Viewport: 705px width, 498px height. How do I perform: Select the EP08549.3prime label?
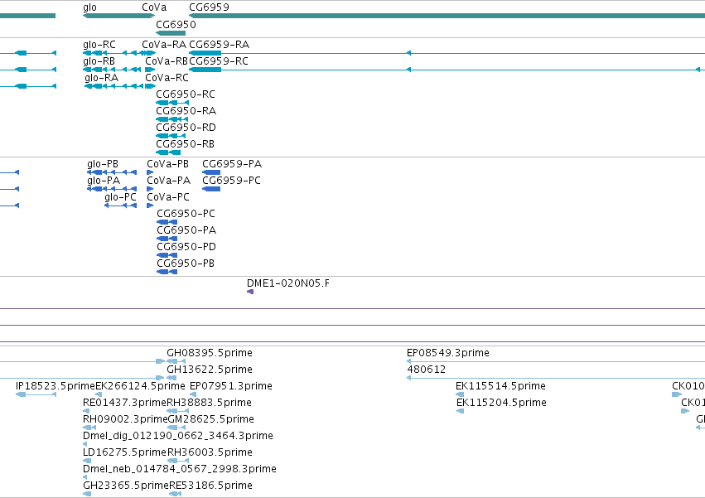click(x=448, y=353)
